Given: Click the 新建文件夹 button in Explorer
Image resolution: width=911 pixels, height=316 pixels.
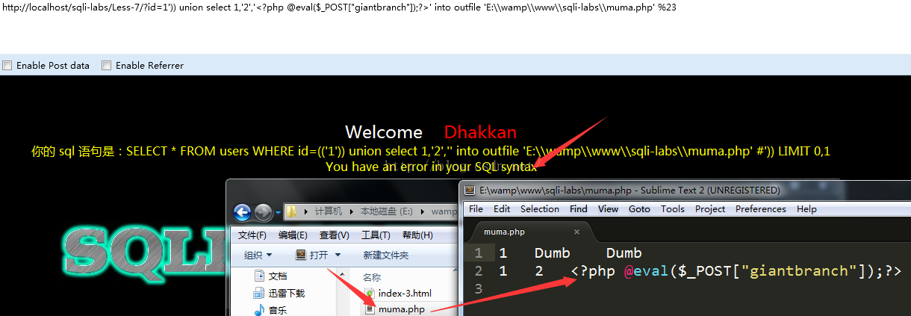Looking at the screenshot, I should (x=386, y=255).
